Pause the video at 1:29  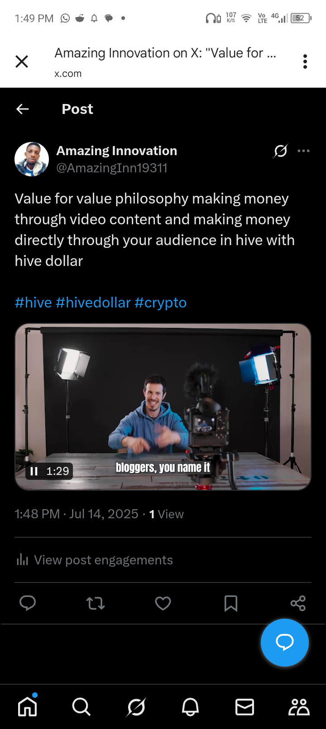coord(34,471)
